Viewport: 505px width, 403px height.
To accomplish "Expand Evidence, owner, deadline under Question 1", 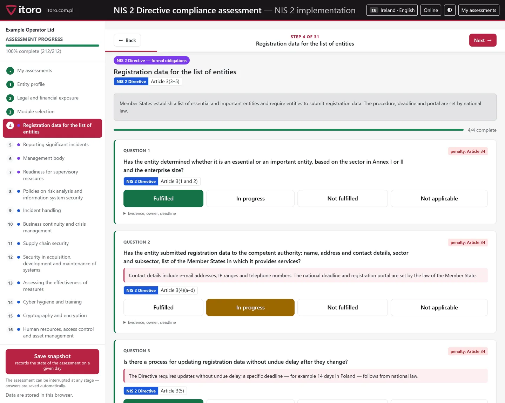I will coord(150,213).
